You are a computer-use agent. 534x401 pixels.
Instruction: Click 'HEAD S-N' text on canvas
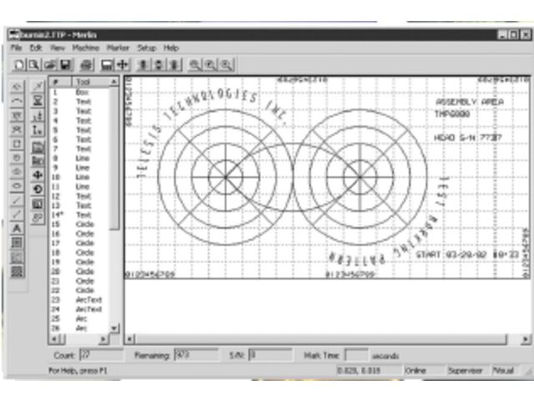tap(467, 138)
